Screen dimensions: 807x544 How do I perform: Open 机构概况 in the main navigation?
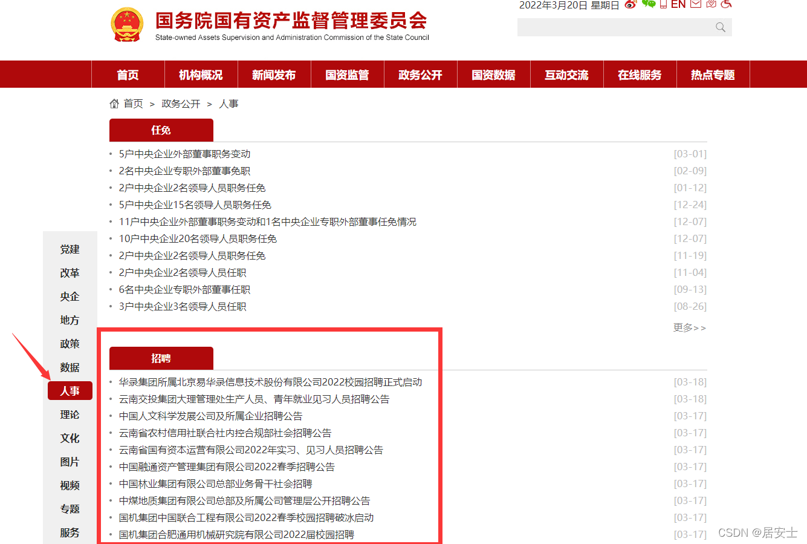coord(201,75)
